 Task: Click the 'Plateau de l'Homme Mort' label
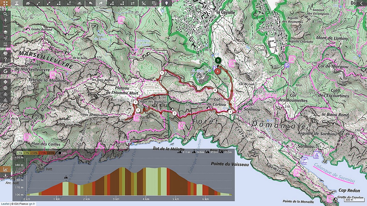[x=122, y=91]
